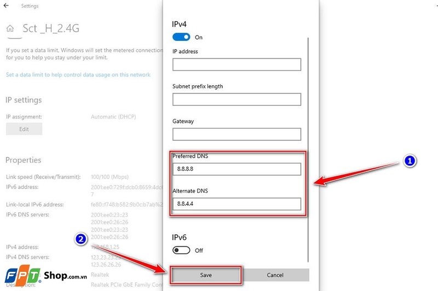This screenshot has width=438, height=291.
Task: Click into Alternate DNS field 8.8.4.4
Action: (x=237, y=204)
